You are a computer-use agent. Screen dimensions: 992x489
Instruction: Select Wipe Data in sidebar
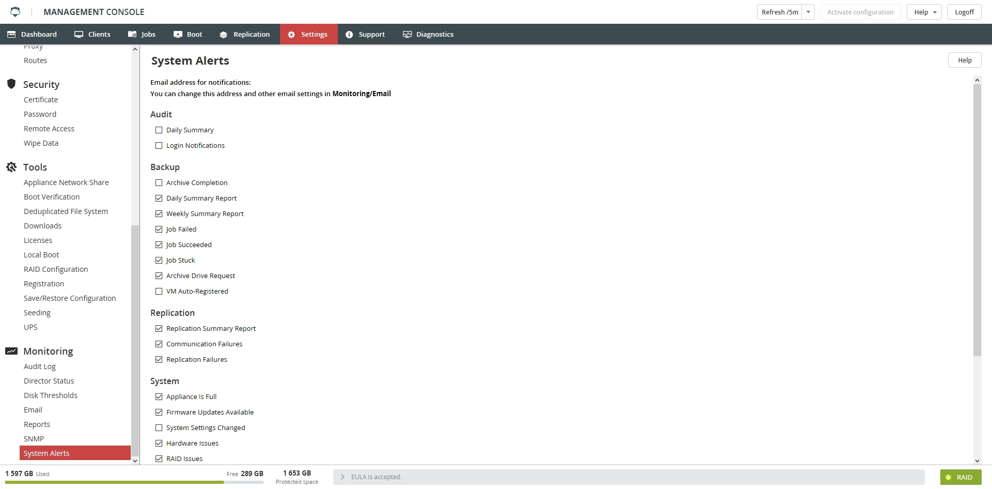[x=41, y=143]
